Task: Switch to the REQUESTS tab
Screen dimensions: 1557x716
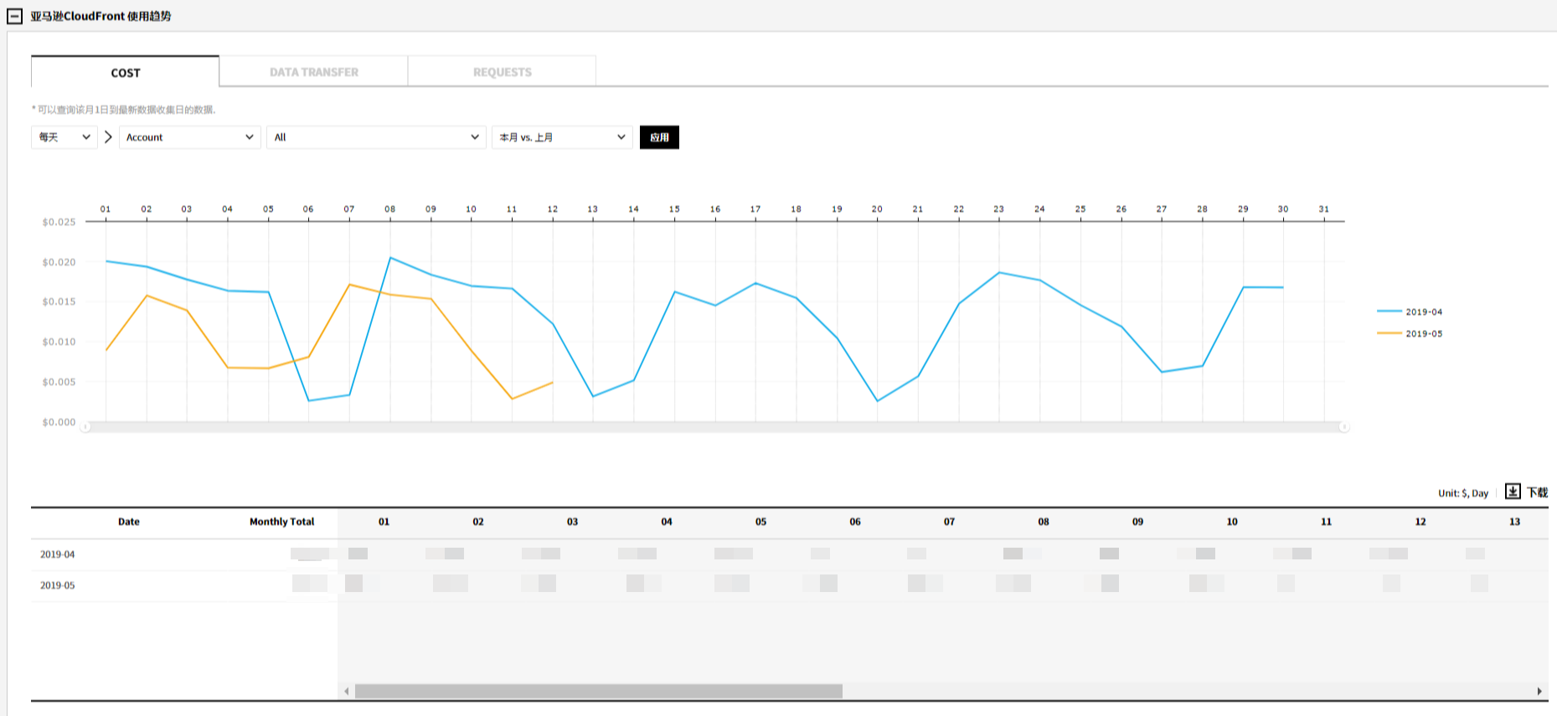Action: tap(503, 73)
